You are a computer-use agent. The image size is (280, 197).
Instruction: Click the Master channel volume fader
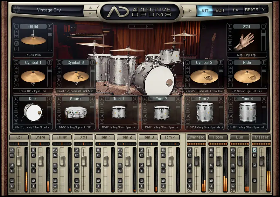[262, 160]
